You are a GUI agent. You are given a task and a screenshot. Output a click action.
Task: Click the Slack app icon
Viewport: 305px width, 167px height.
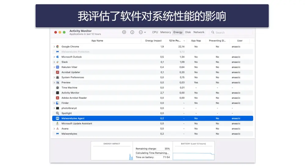click(x=57, y=62)
